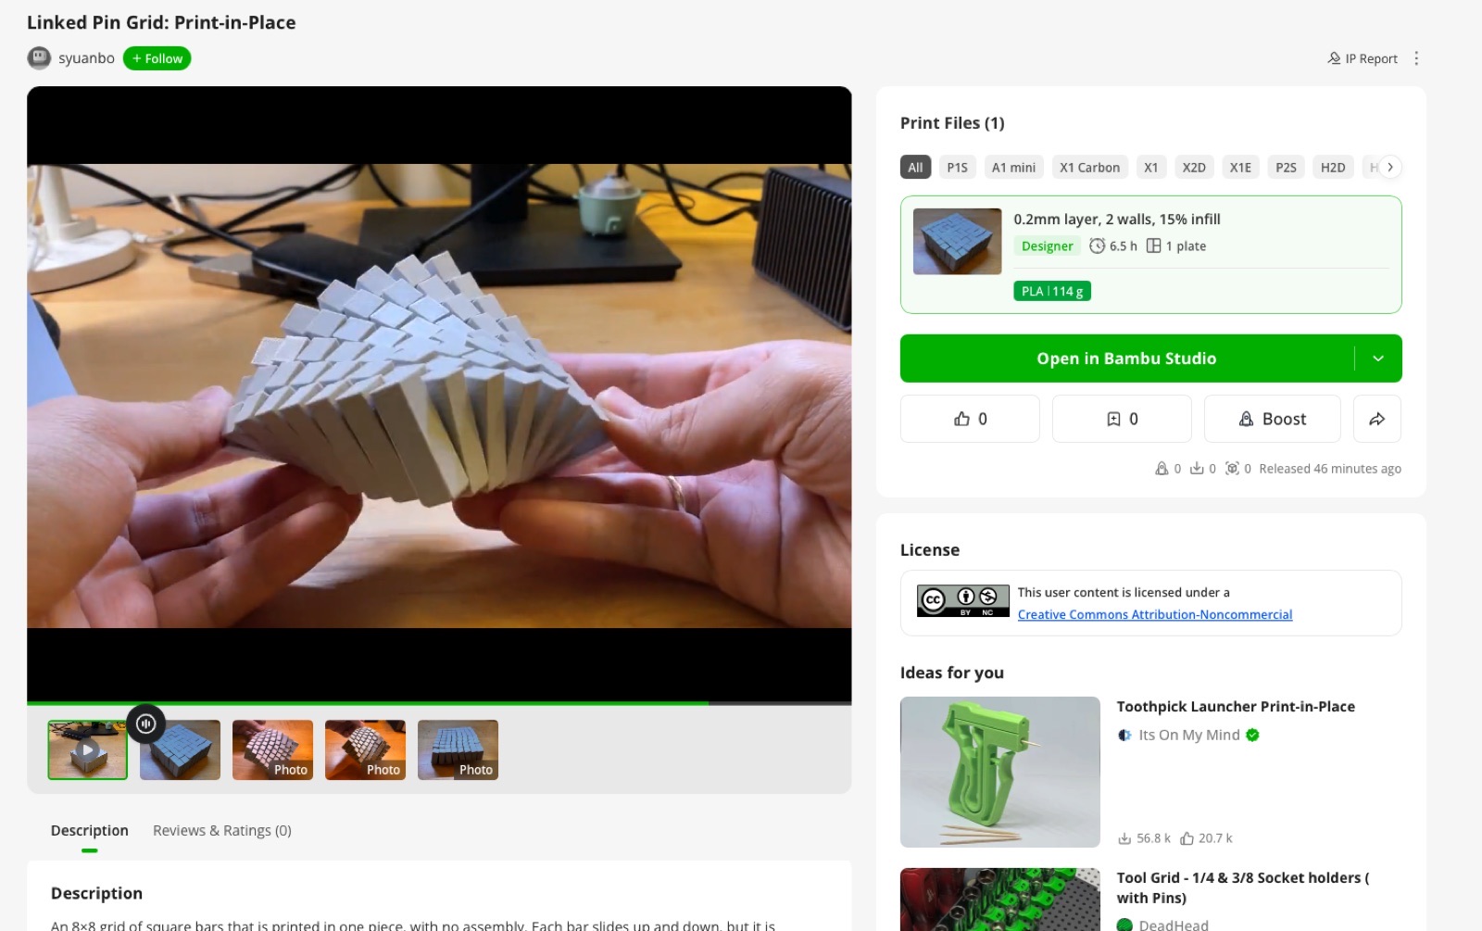Filter print files by H2D
This screenshot has width=1482, height=931.
[x=1333, y=167]
